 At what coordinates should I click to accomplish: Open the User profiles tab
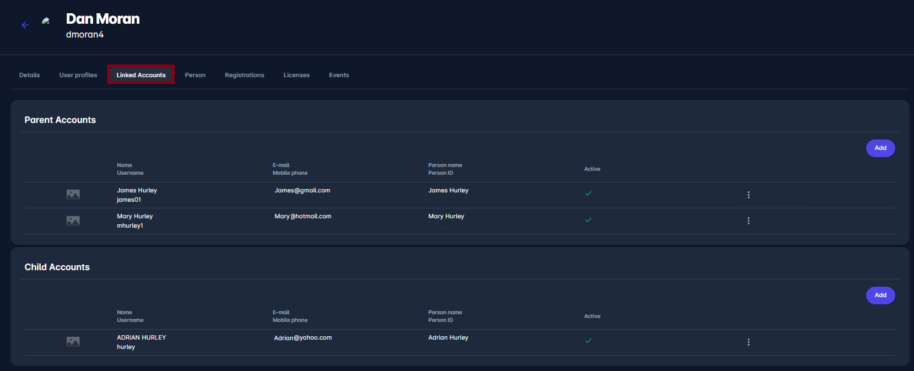coord(78,75)
